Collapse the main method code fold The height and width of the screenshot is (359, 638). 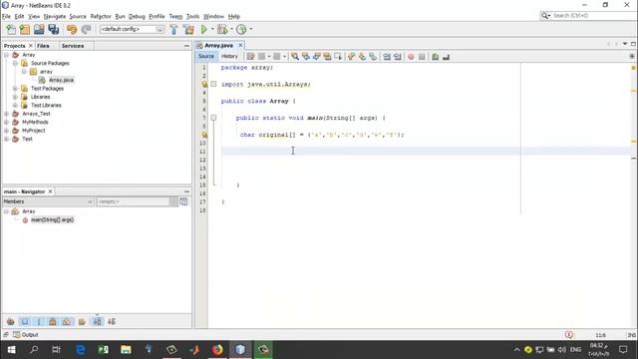213,118
